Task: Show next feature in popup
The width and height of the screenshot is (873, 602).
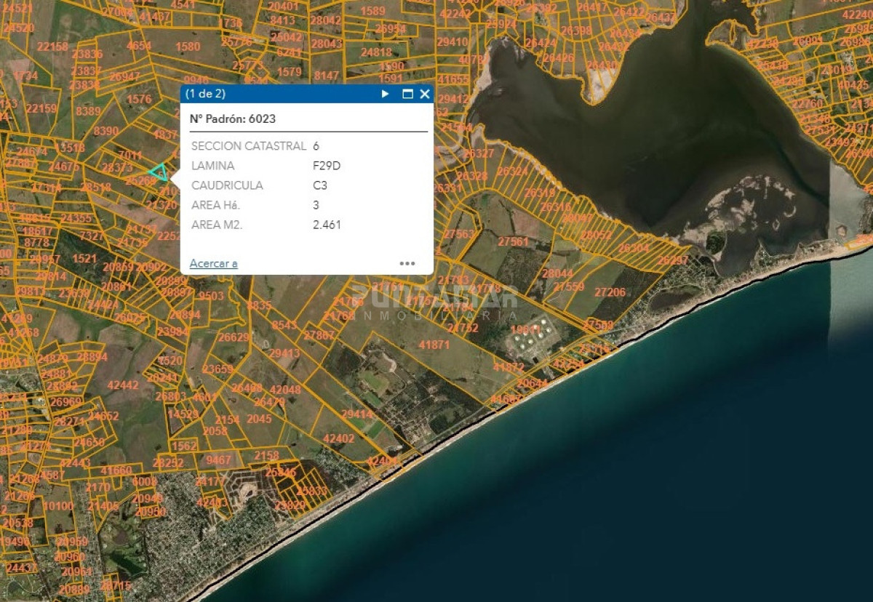Action: (x=386, y=94)
